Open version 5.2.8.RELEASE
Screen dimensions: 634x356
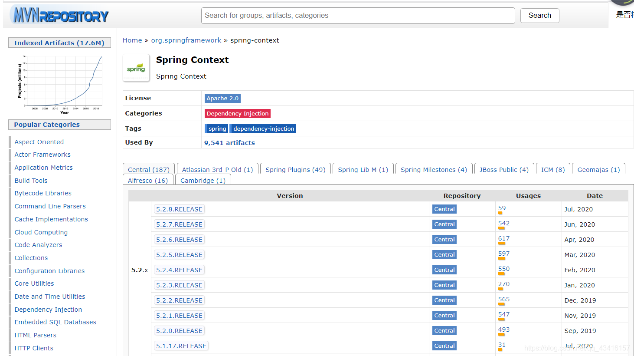point(179,209)
